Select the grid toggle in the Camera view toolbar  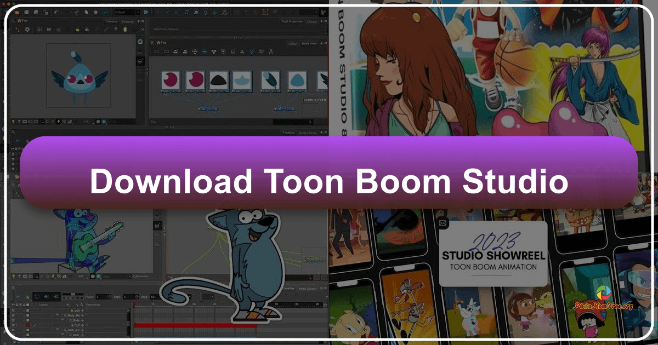[39, 28]
